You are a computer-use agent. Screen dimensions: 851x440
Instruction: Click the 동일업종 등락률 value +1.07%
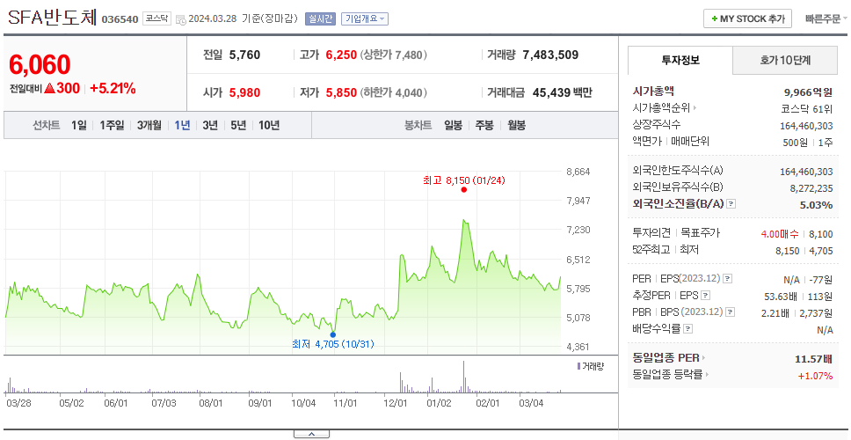pyautogui.click(x=815, y=376)
